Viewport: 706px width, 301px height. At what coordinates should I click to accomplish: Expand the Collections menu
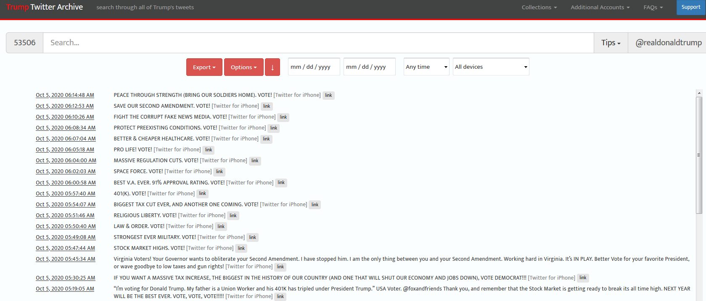[x=539, y=7]
